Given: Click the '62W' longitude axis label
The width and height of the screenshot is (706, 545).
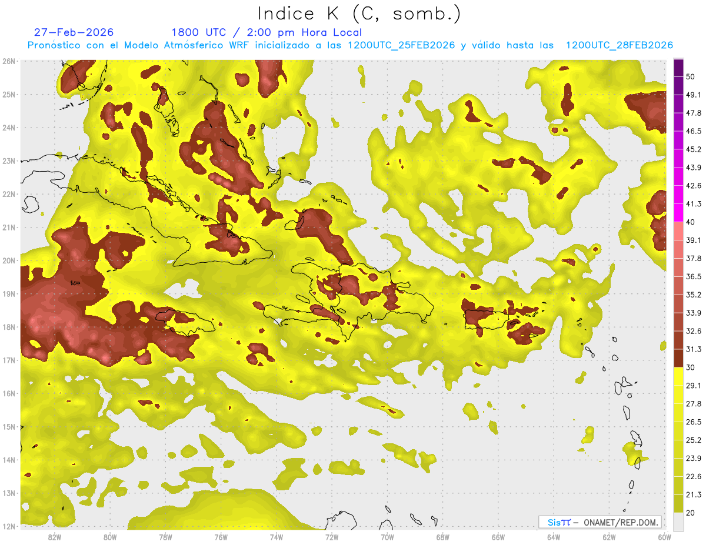Looking at the screenshot, I should click(610, 537).
